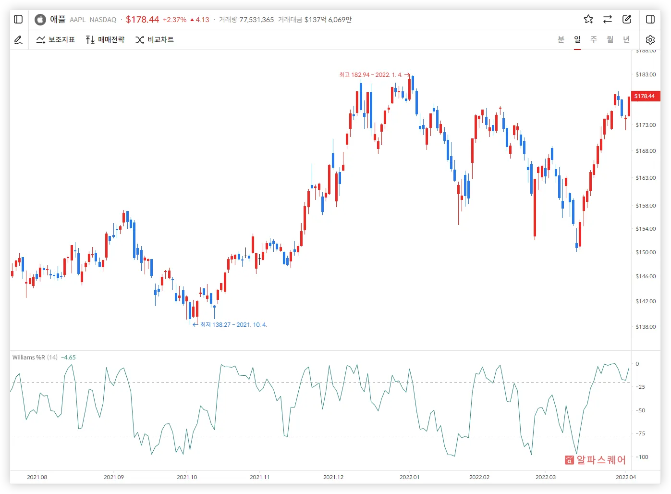Click the 2021.12 date axis label

point(333,477)
